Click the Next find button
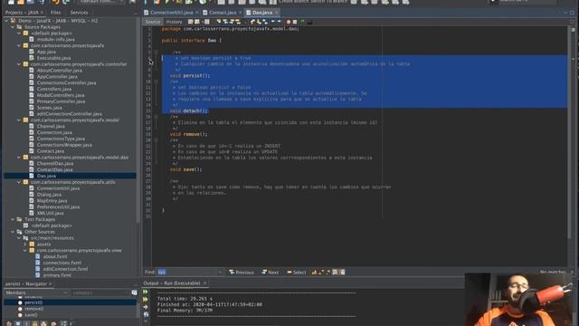This screenshot has width=579, height=326. pyautogui.click(x=271, y=273)
